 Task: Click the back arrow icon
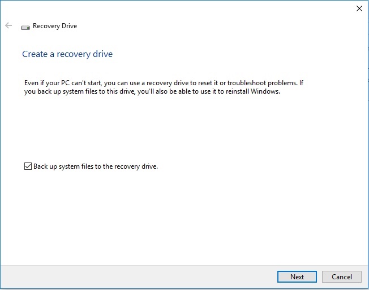coord(8,25)
